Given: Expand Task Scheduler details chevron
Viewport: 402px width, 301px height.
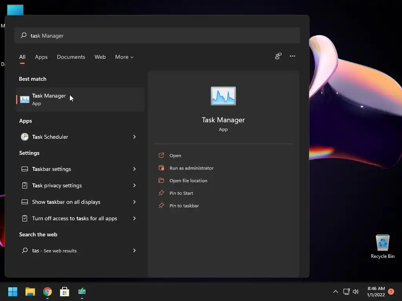Looking at the screenshot, I should [134, 137].
